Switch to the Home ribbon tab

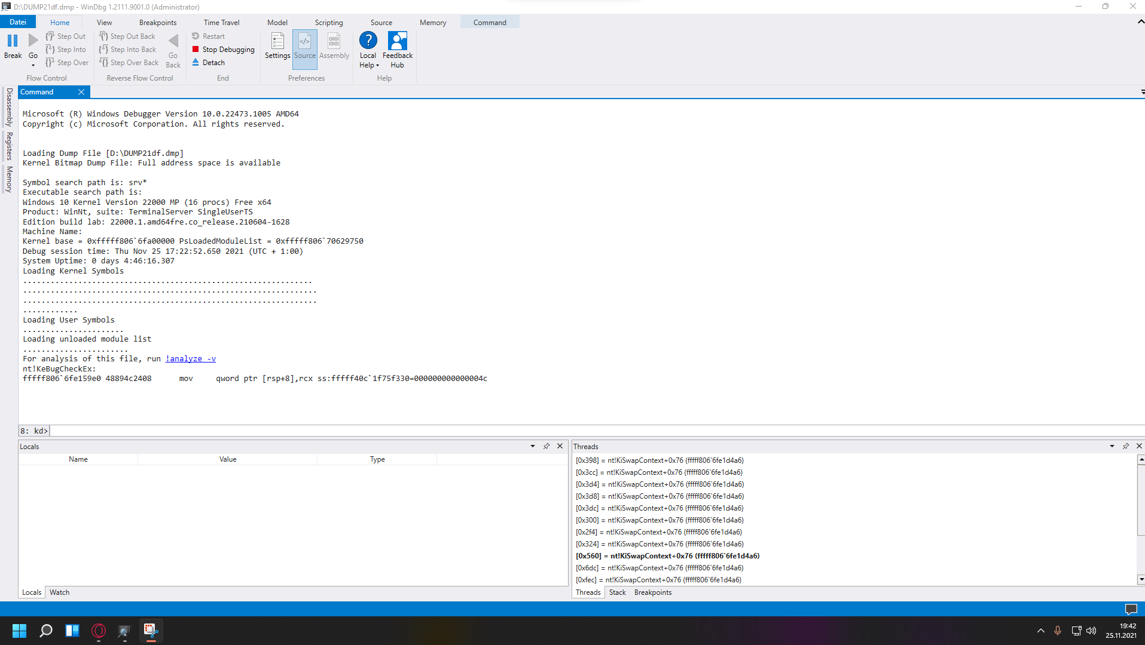click(60, 23)
